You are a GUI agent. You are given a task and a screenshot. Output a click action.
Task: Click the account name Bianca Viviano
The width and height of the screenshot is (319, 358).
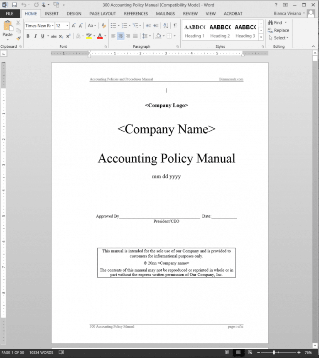pos(287,13)
